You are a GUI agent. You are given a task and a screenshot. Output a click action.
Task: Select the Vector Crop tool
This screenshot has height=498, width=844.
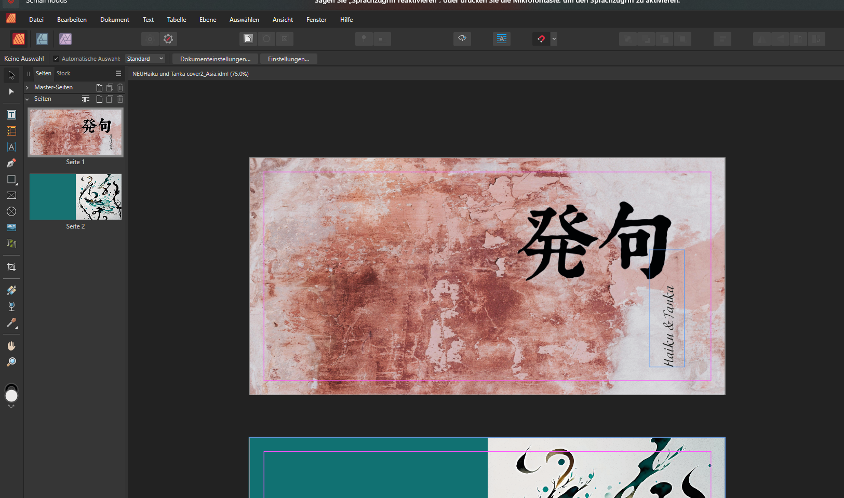(11, 267)
